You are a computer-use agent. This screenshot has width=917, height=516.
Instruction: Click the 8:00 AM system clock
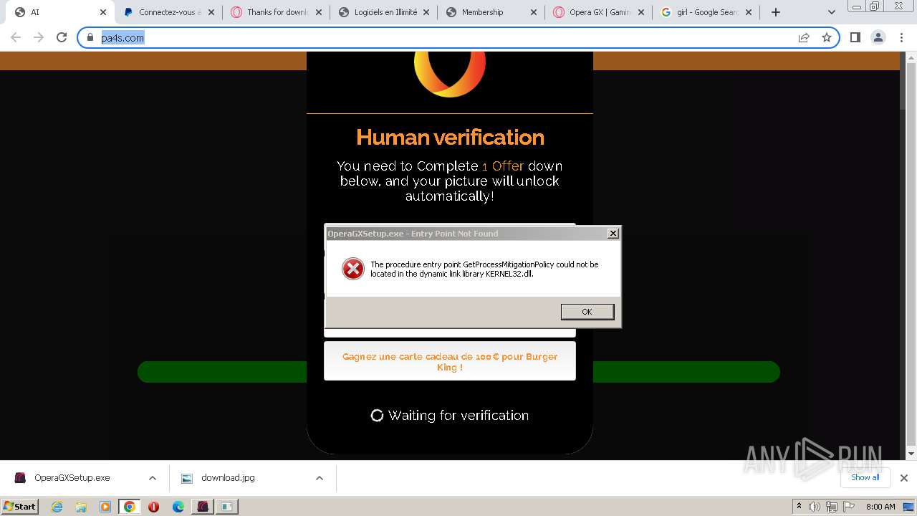[880, 507]
